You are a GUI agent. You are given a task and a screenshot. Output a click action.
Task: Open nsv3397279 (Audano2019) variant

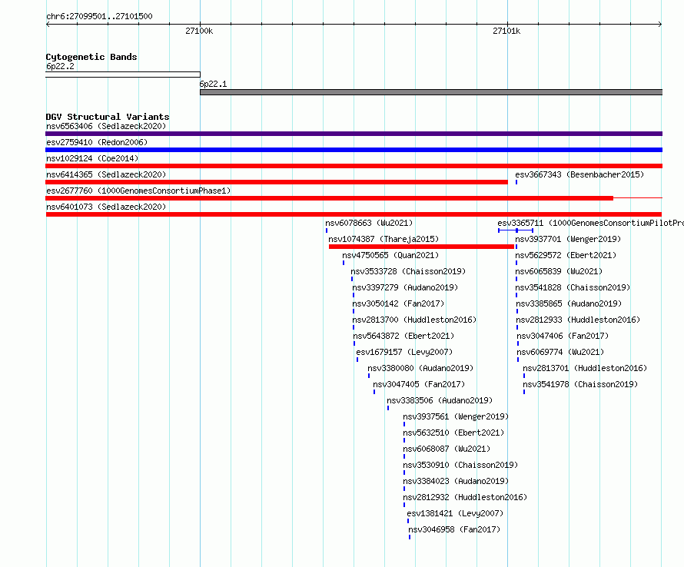[405, 287]
